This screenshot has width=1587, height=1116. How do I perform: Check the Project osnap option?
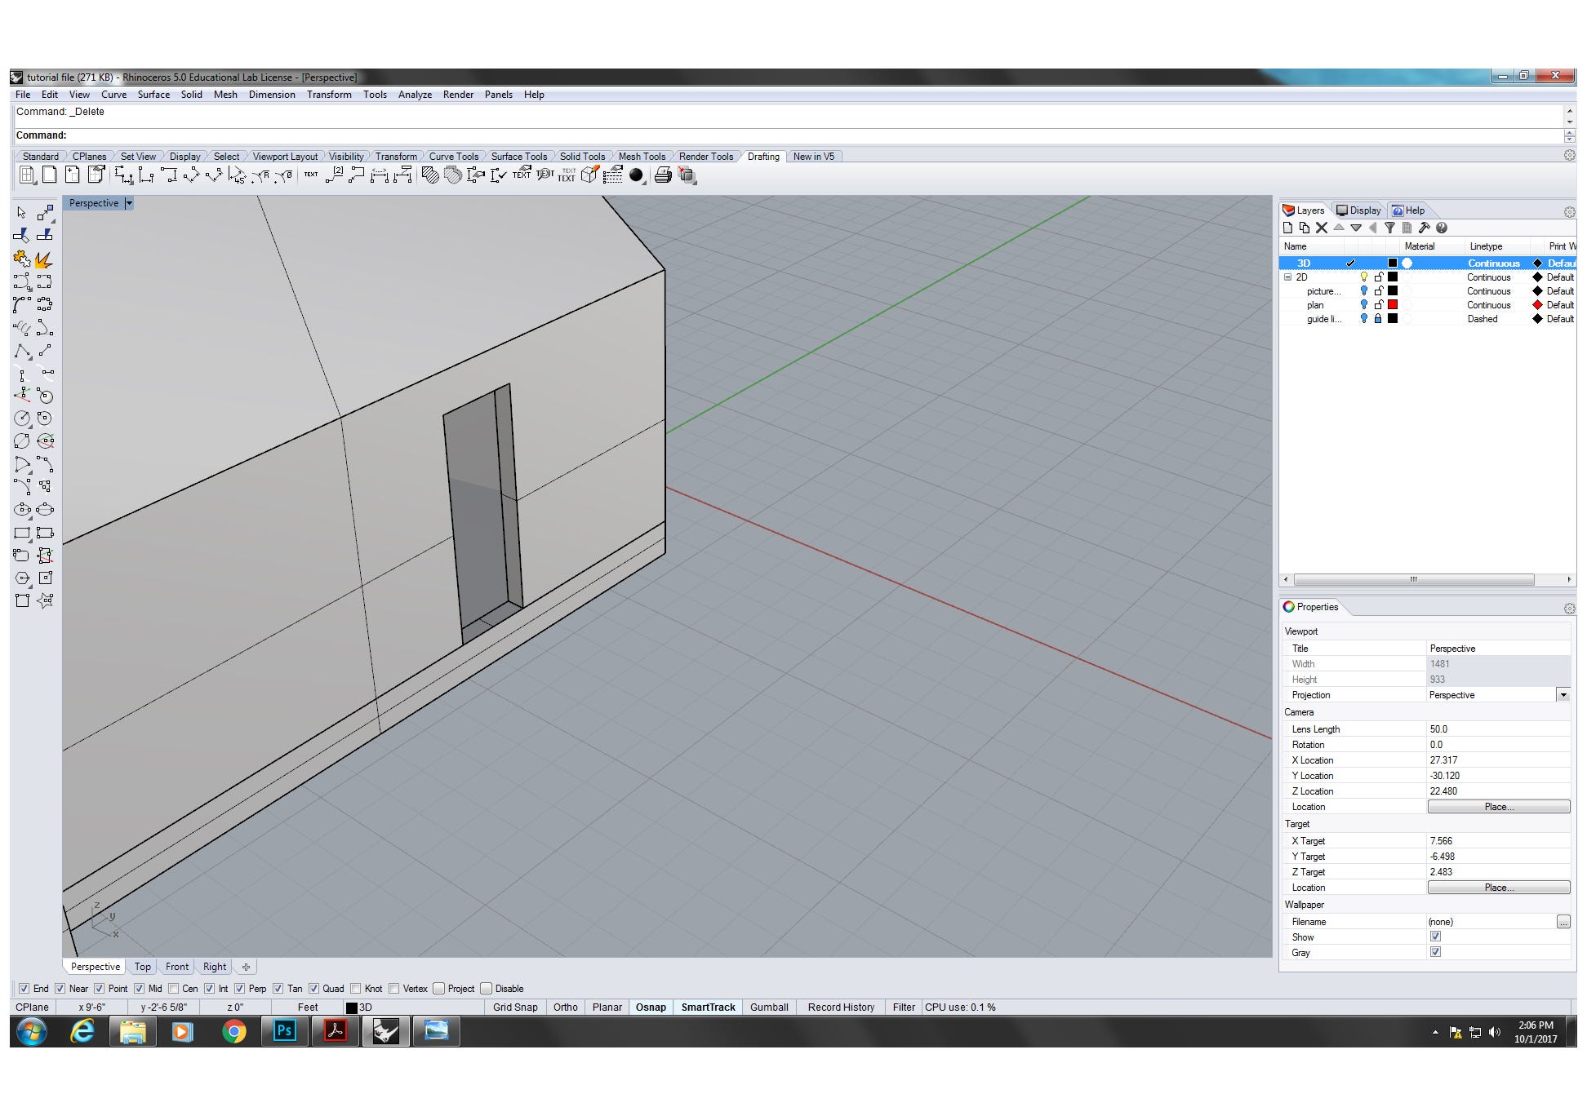pos(438,989)
